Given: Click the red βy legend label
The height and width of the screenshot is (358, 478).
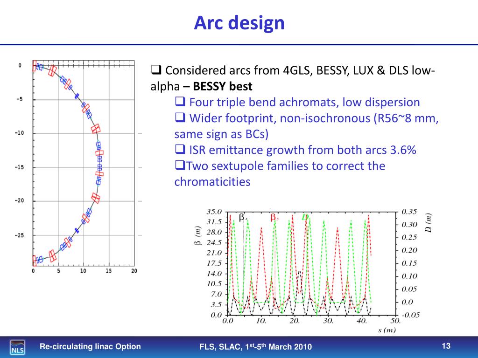Looking at the screenshot, I should point(274,217).
